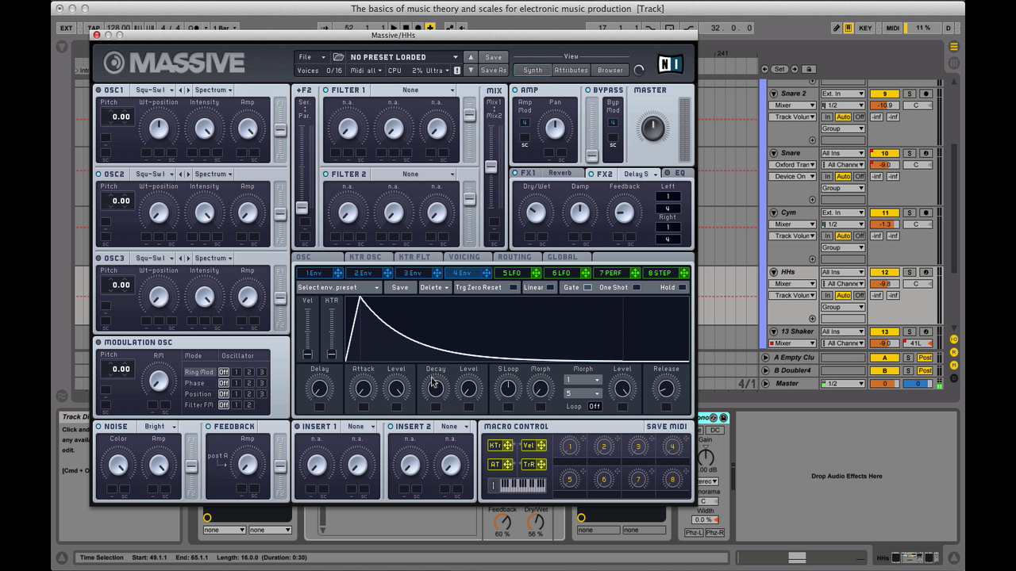Click the 3Env modulation drag-handle icon

click(x=437, y=273)
